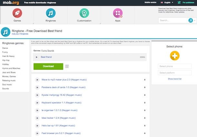
Task: Click the mob.org logo
Action: 11,3
